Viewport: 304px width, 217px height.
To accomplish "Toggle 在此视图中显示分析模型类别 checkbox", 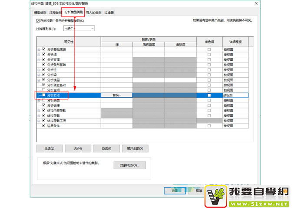I will pos(38,21).
